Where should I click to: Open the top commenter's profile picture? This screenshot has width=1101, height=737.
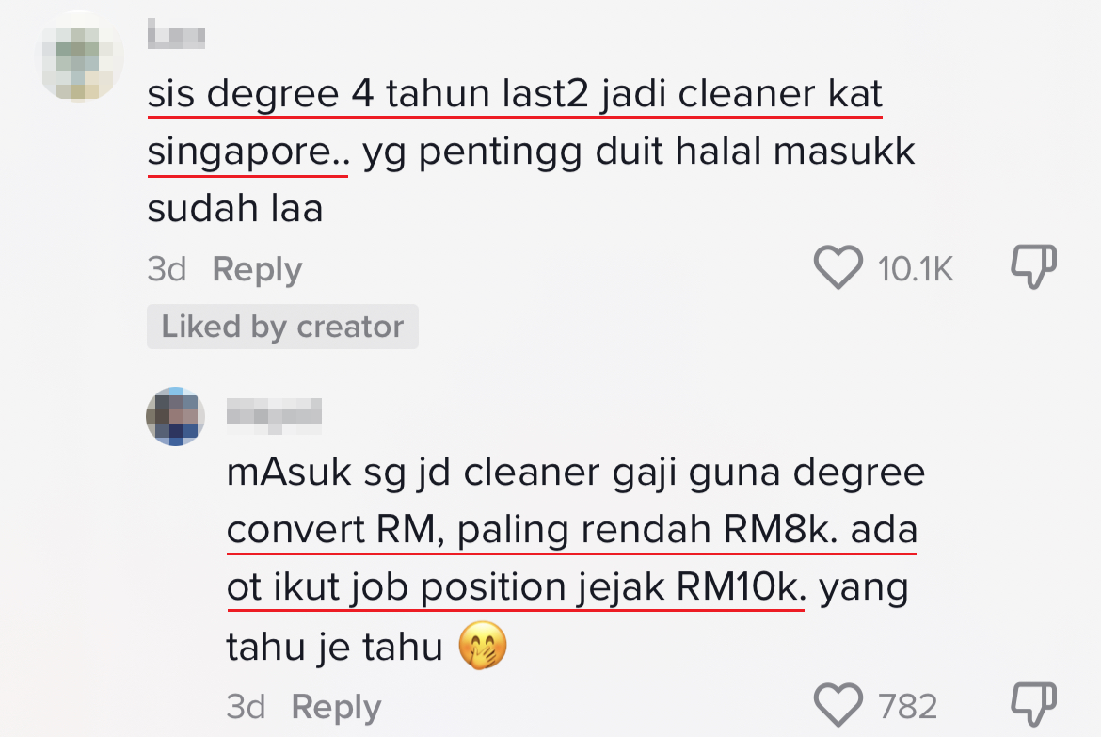click(x=81, y=56)
